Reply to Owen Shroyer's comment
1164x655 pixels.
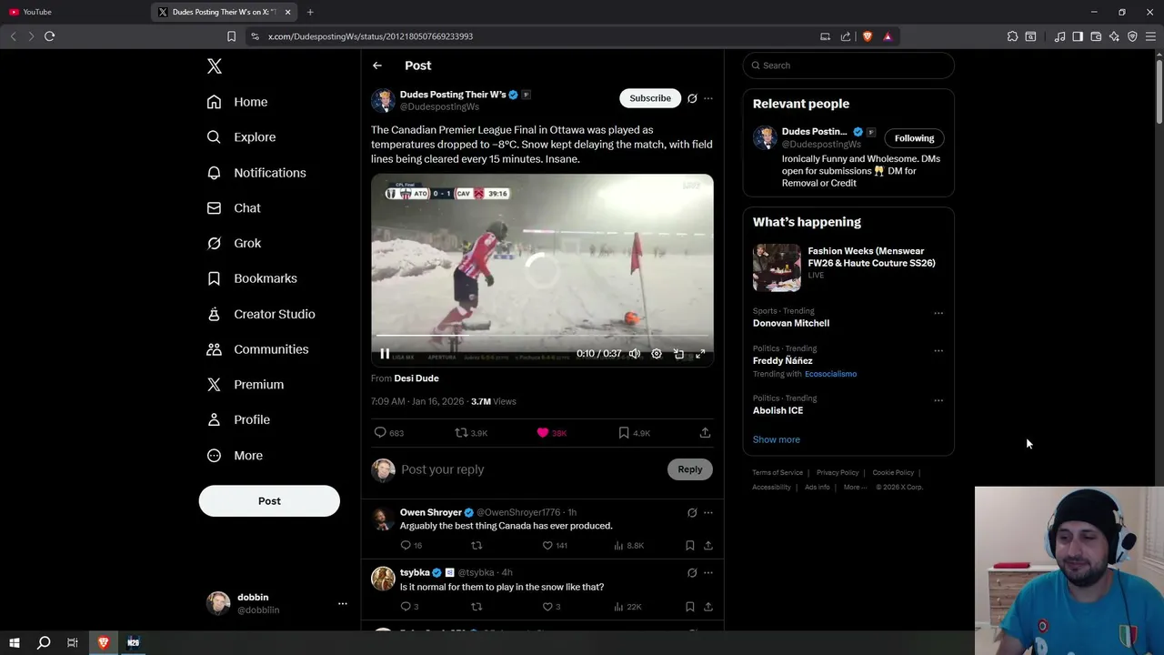click(411, 546)
